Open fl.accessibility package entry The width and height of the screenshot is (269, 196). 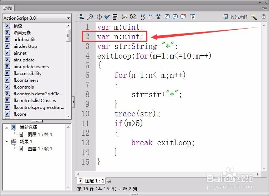click(27, 74)
